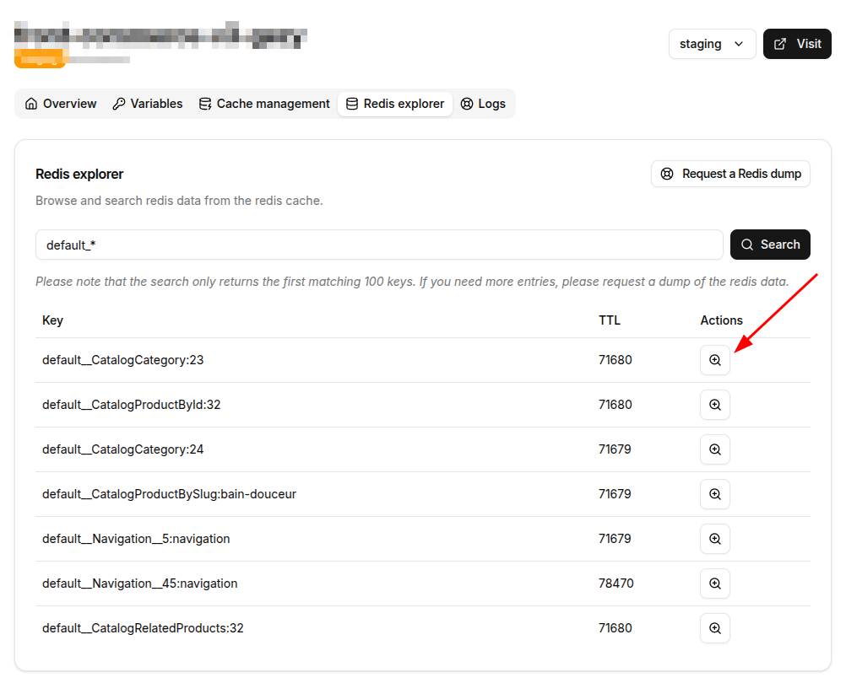846x683 pixels.
Task: Click the TTL column header
Action: [609, 320]
